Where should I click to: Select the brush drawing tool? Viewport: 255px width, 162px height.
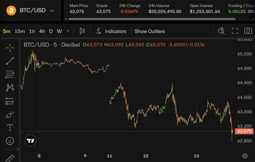(10, 114)
